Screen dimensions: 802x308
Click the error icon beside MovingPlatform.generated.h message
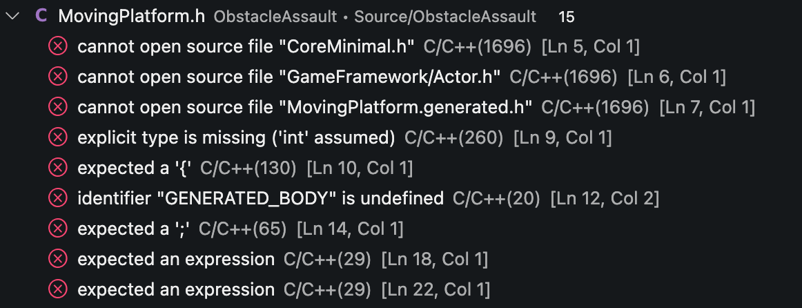tap(58, 108)
